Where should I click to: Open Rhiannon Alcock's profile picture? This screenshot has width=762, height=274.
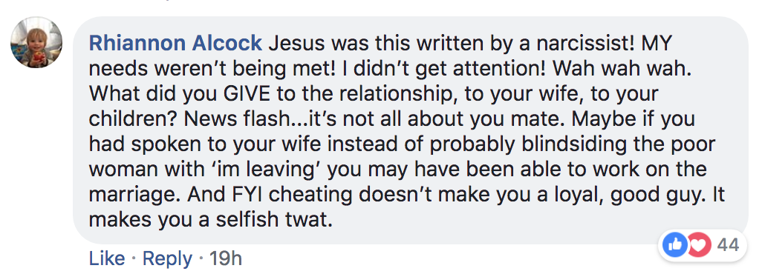[36, 42]
